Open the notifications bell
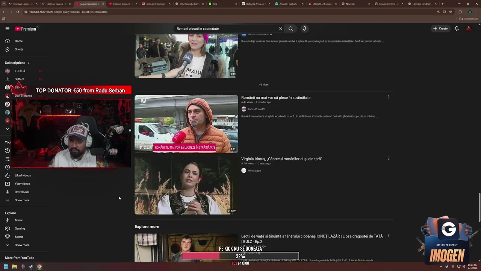 click(457, 29)
